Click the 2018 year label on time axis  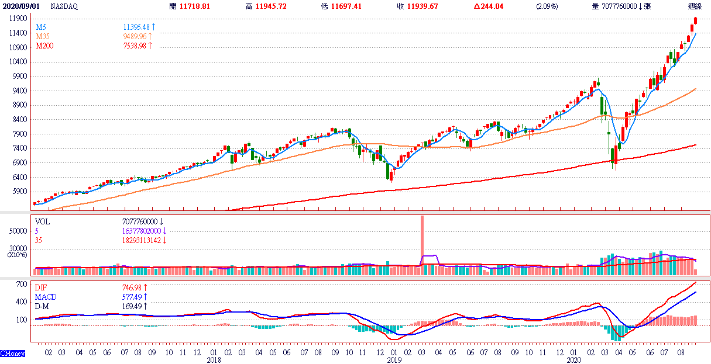coord(213,360)
